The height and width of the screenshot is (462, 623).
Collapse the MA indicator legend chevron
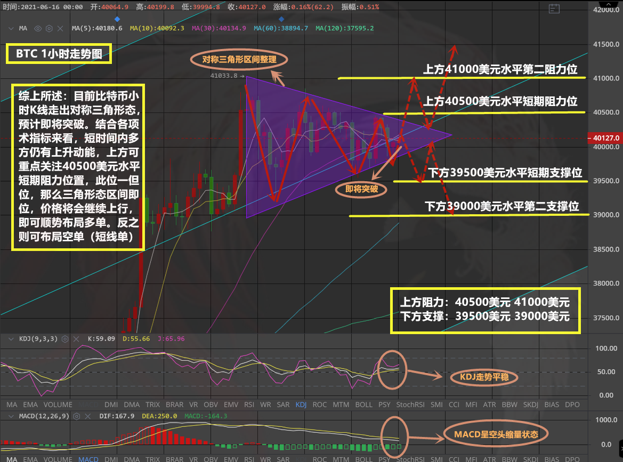10,28
